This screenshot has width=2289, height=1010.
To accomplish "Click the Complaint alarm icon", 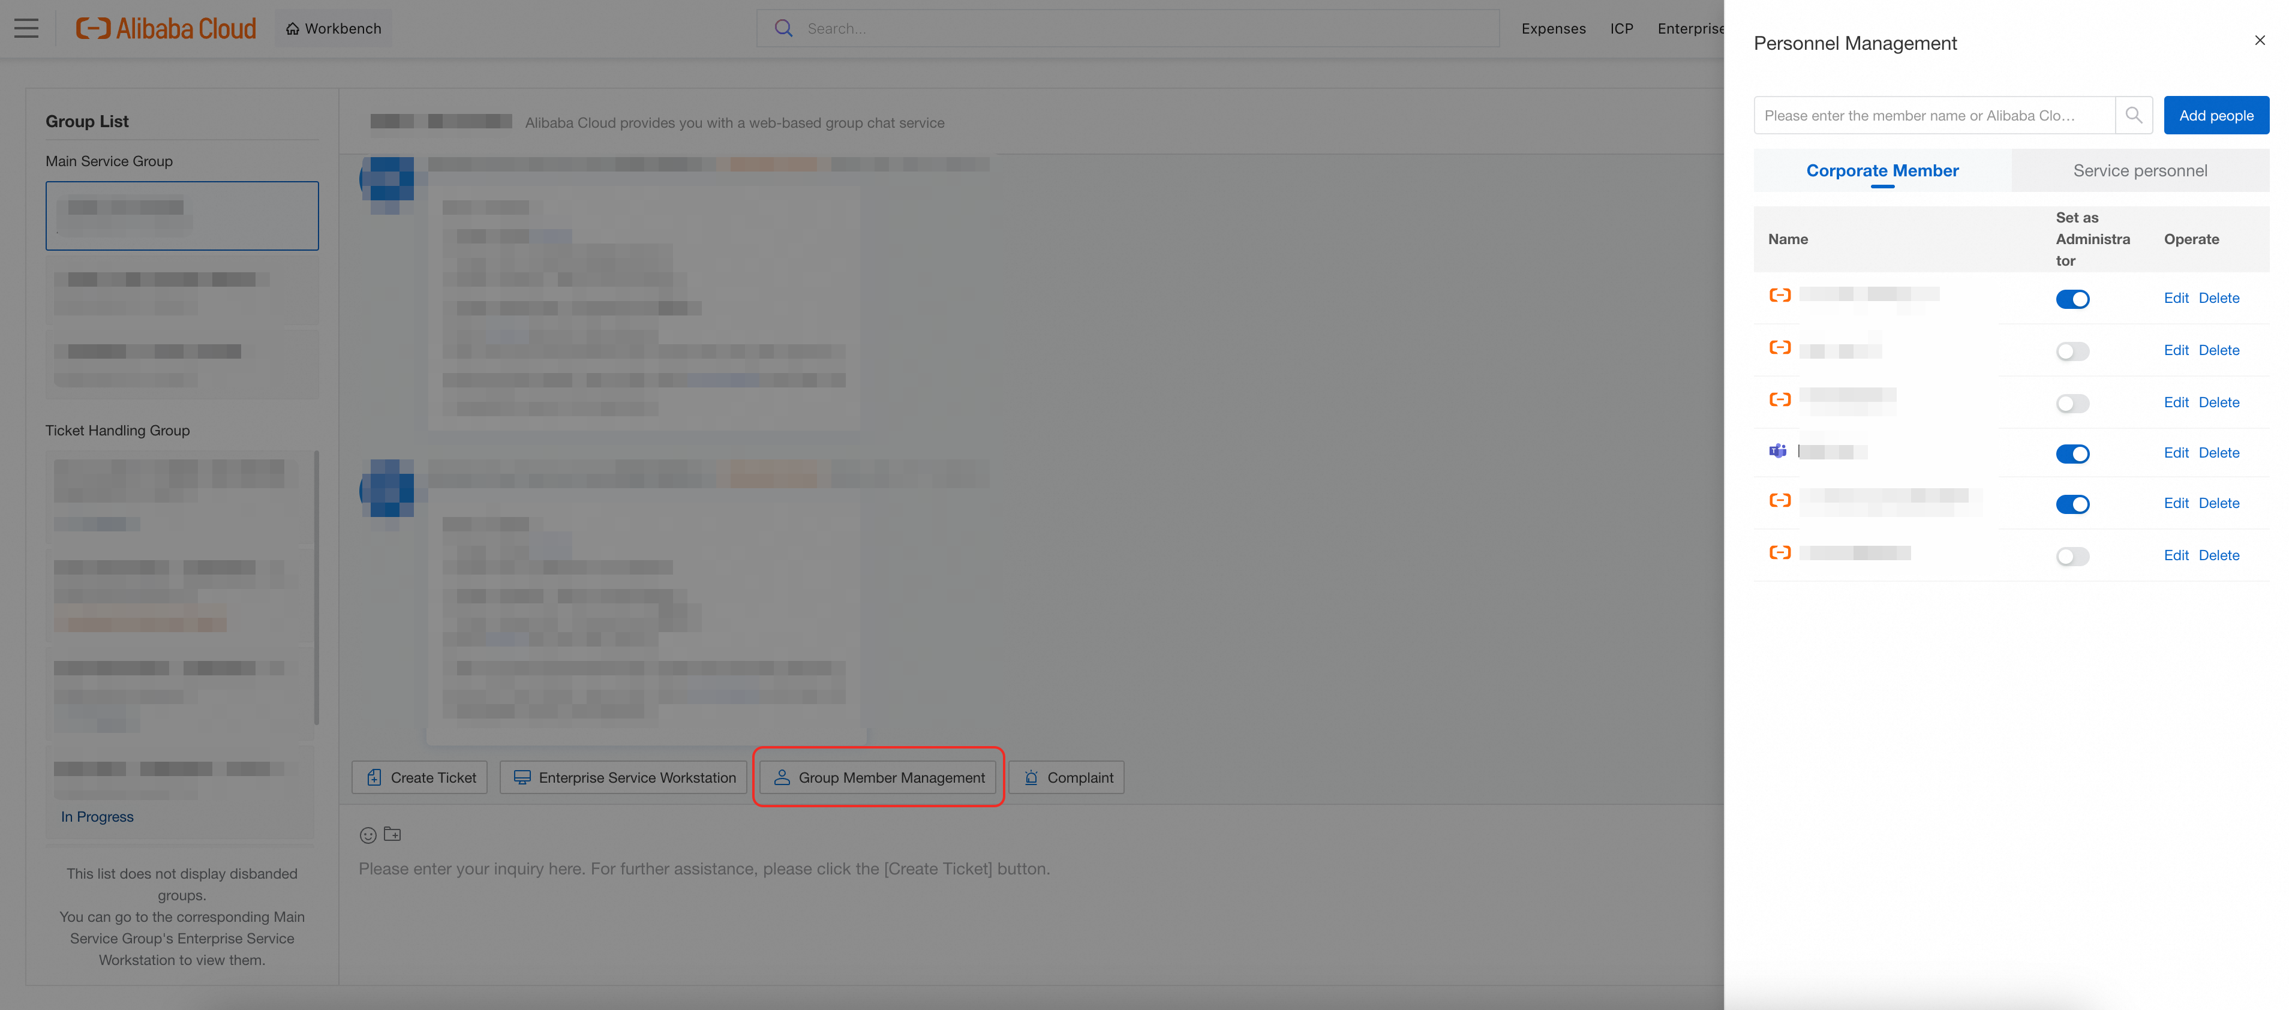I will (x=1031, y=778).
